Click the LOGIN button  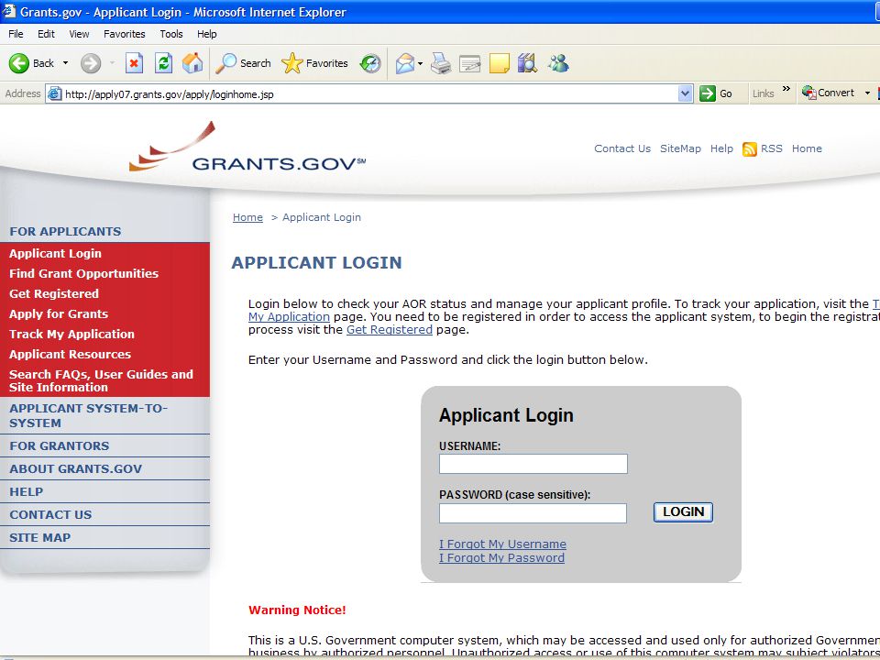683,512
